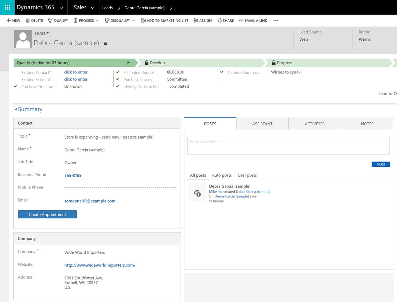Select the Qualify process stage

[x=75, y=63]
